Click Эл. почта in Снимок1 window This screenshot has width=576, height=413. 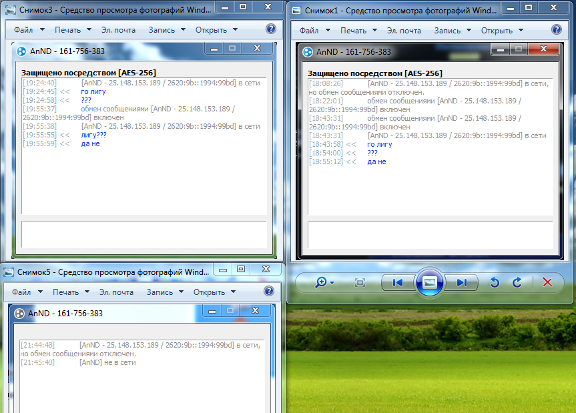tap(404, 31)
